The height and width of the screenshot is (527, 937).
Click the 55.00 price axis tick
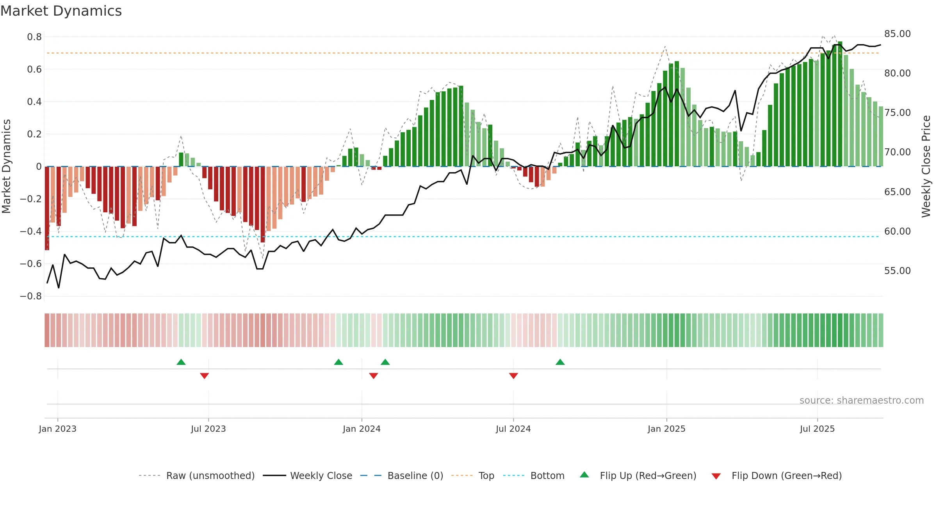pyautogui.click(x=898, y=271)
